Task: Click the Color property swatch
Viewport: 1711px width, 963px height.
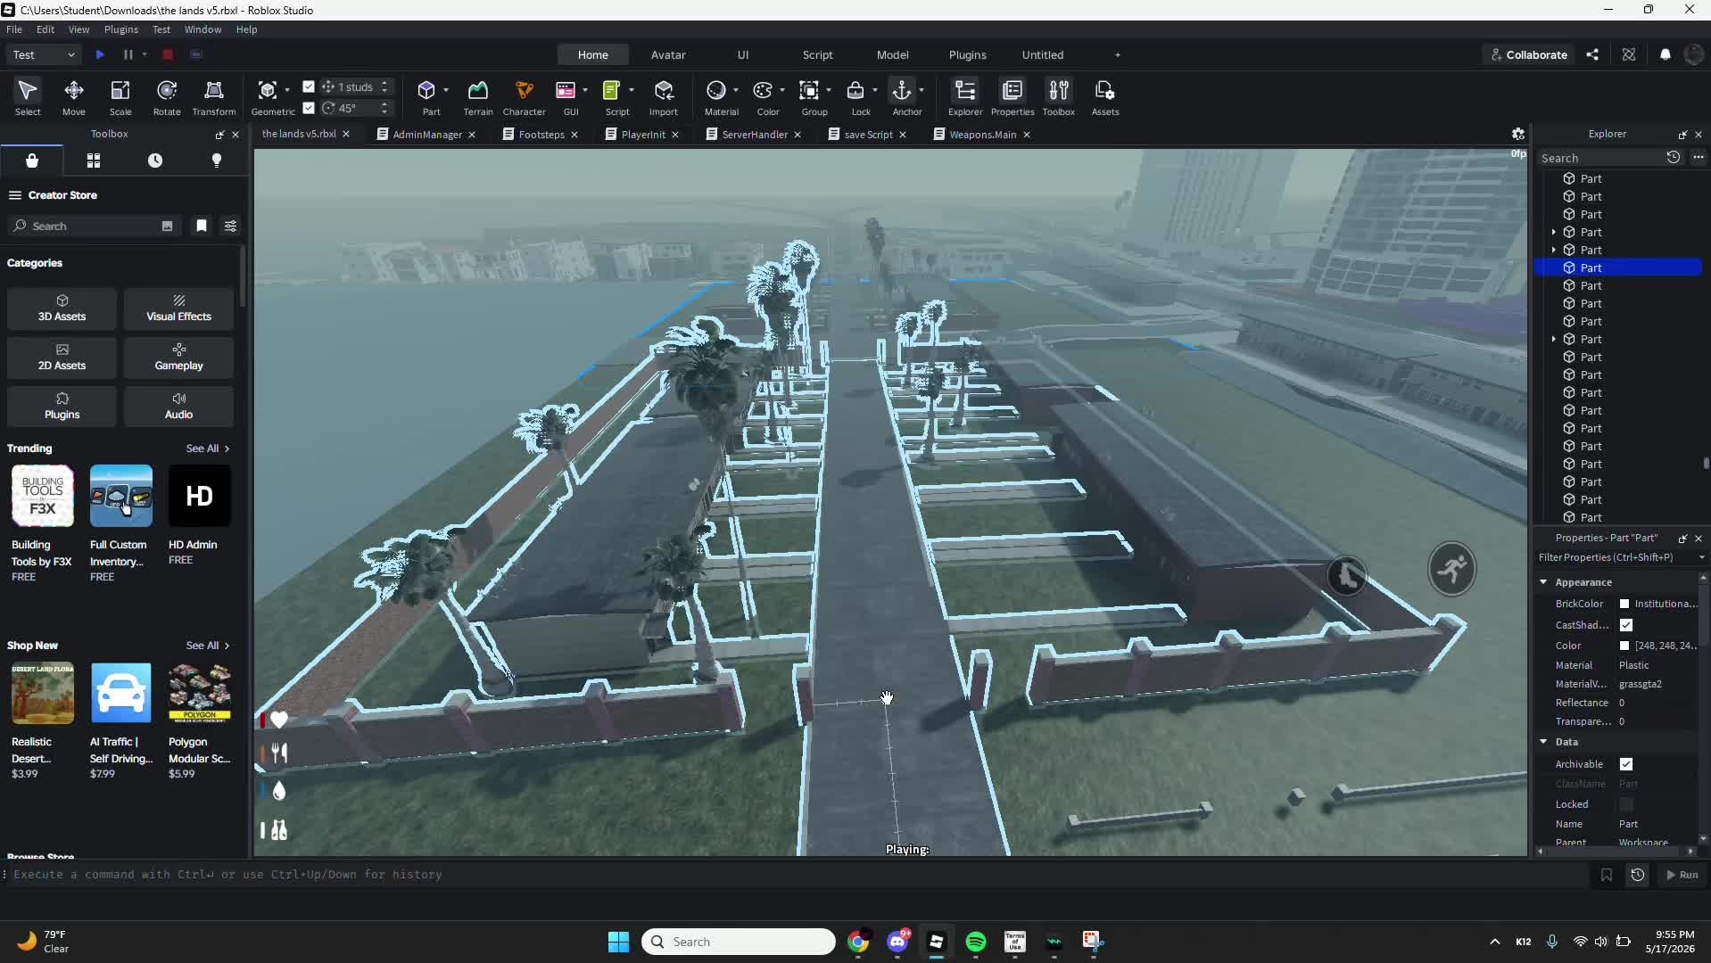Action: pos(1624,646)
